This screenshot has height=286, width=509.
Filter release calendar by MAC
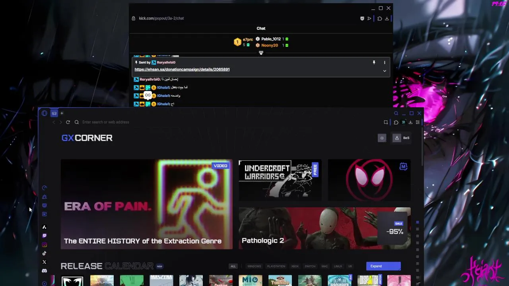point(324,266)
